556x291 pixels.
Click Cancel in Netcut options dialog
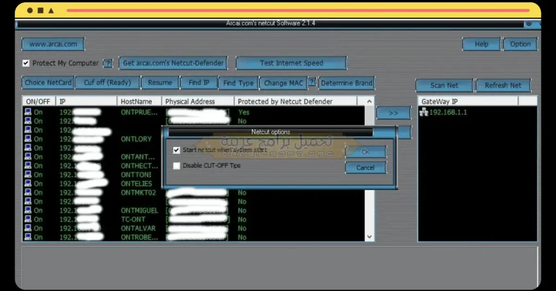click(365, 168)
